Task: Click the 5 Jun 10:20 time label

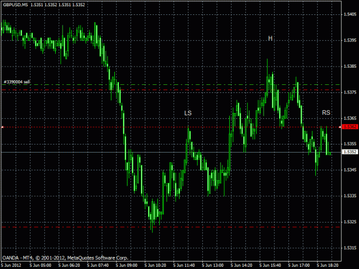Action: pos(155,266)
